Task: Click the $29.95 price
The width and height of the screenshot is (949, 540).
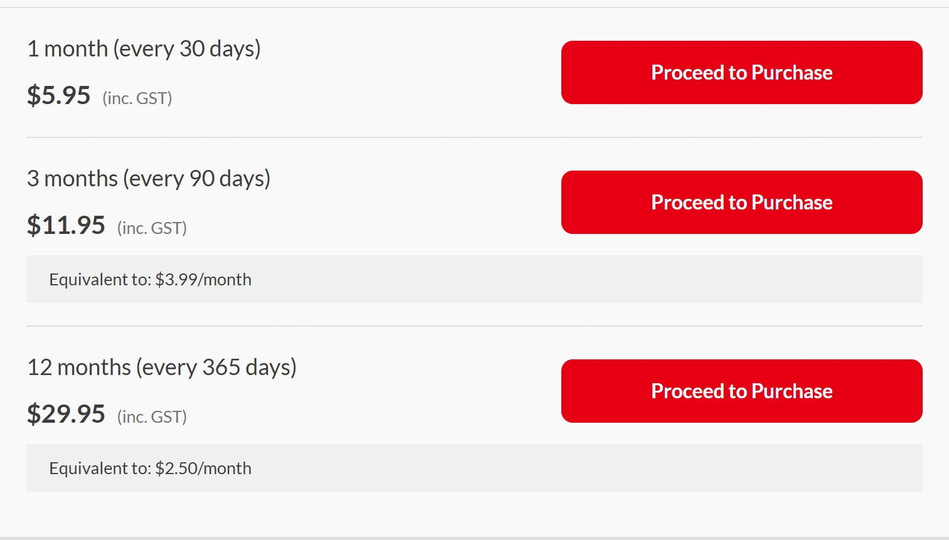Action: 66,414
